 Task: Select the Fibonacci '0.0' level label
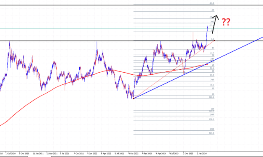click(212, 39)
